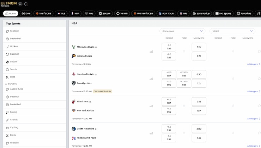Select Heat money line 2.45
This screenshot has width=261, height=148.
(199, 101)
